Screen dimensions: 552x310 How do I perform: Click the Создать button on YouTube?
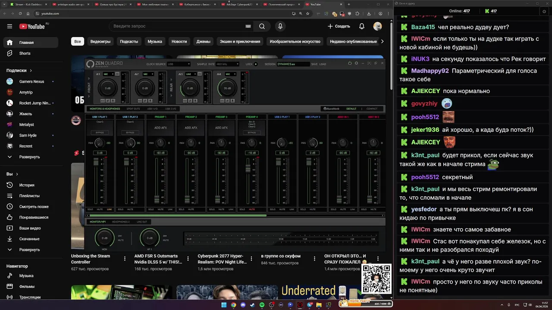[x=339, y=26]
